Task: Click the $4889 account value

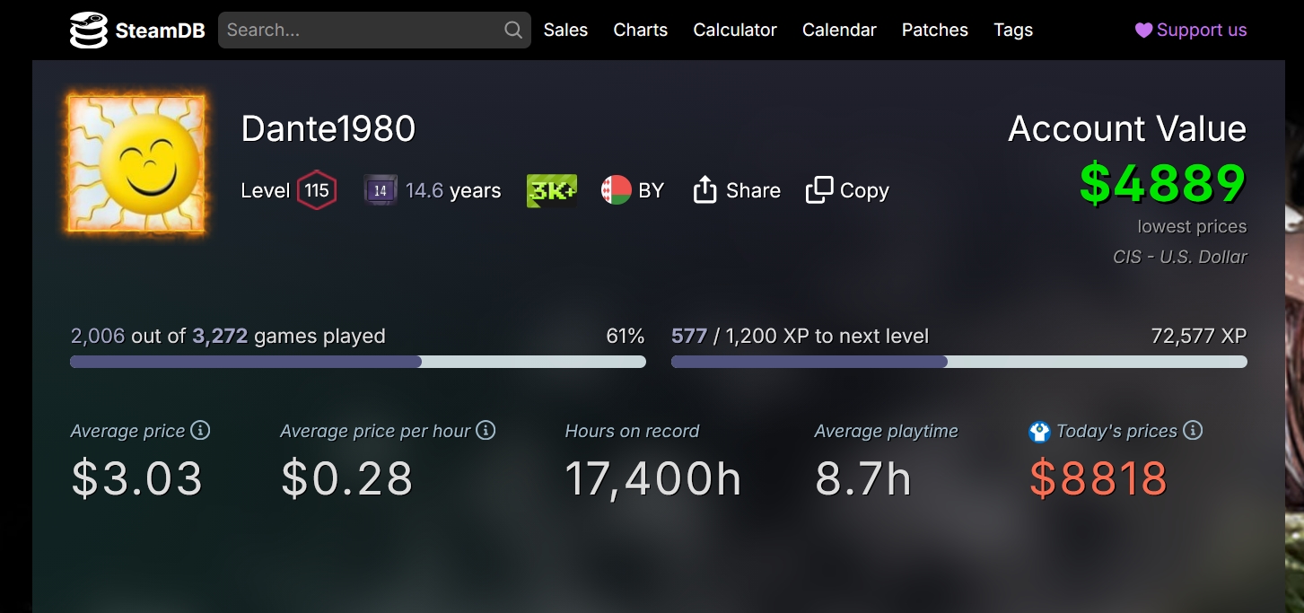Action: tap(1162, 183)
